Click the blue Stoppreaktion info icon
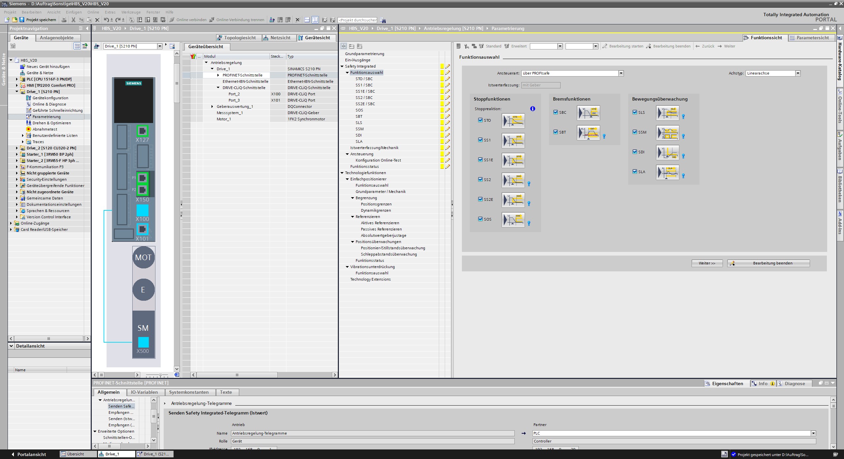Image resolution: width=844 pixels, height=459 pixels. pyautogui.click(x=533, y=109)
